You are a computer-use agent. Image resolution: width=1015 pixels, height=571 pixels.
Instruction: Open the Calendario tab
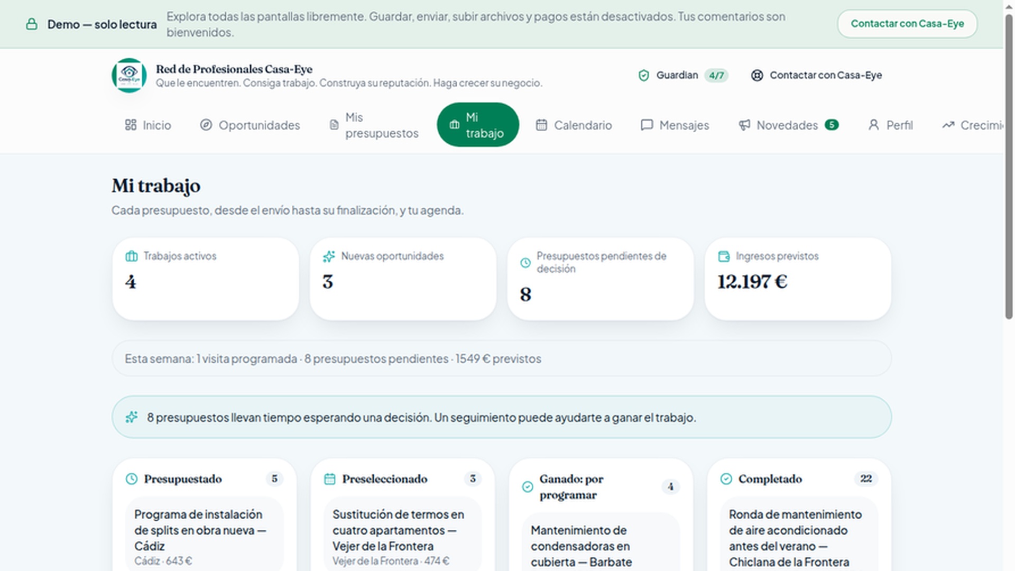[x=574, y=125]
